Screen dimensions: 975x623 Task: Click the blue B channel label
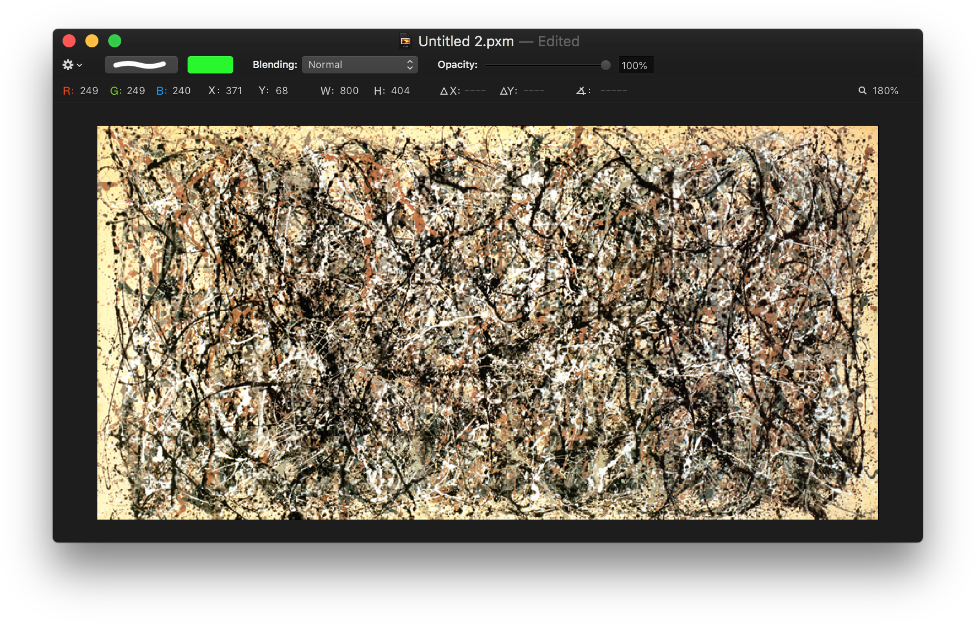point(160,91)
